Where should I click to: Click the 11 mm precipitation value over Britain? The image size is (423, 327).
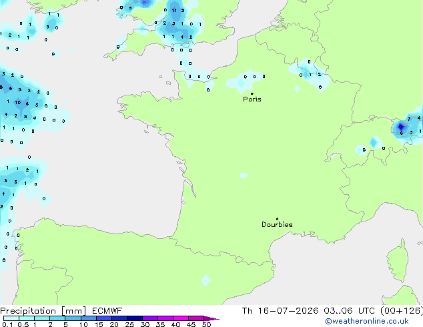pos(174,11)
